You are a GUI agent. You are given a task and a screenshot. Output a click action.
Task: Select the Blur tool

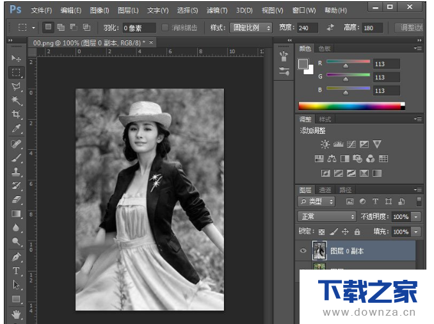click(16, 227)
